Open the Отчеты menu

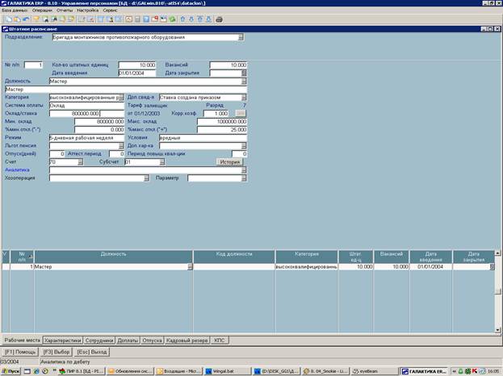(64, 9)
